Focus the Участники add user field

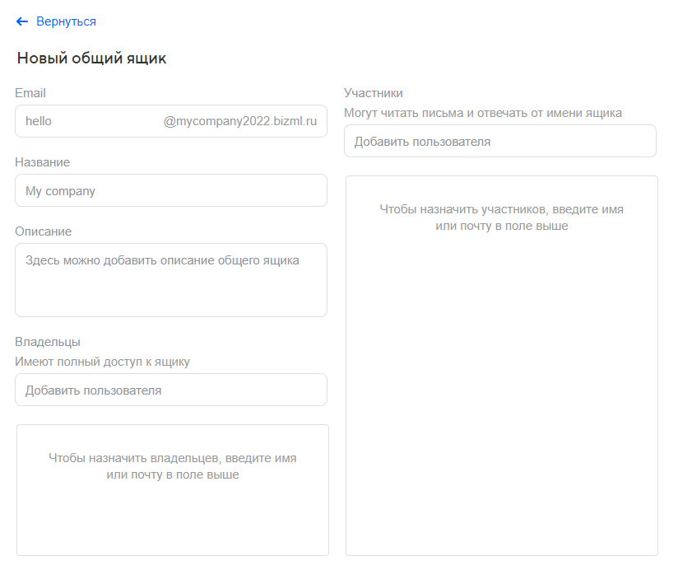click(499, 141)
